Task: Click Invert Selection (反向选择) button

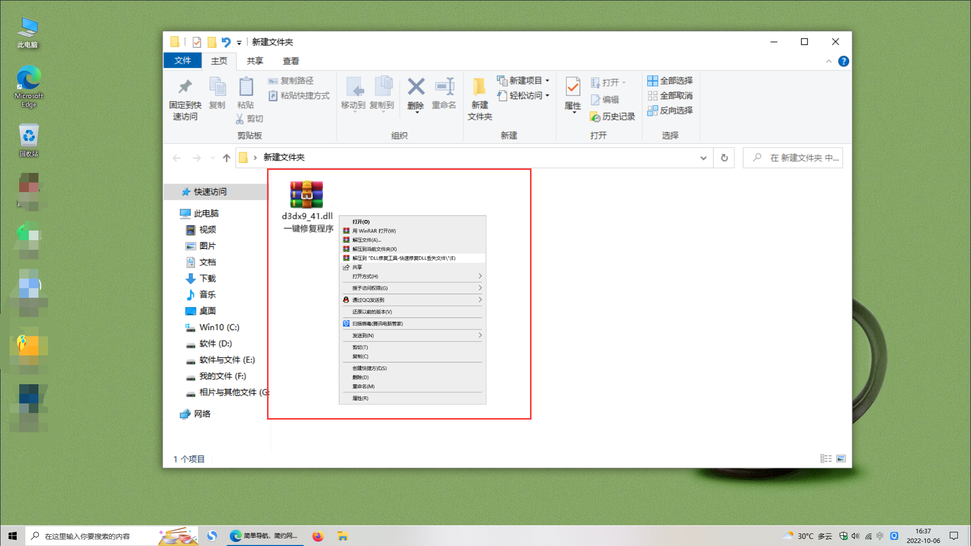Action: point(670,110)
